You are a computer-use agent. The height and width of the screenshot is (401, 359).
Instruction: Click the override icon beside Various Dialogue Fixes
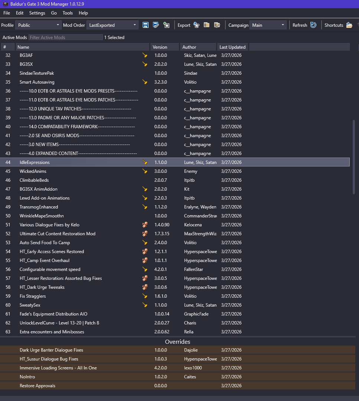145,225
